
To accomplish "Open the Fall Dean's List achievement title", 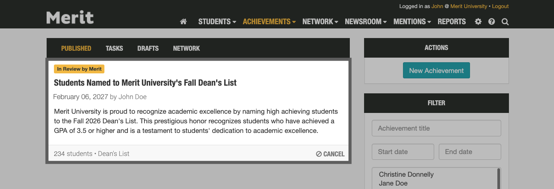I will coord(145,83).
